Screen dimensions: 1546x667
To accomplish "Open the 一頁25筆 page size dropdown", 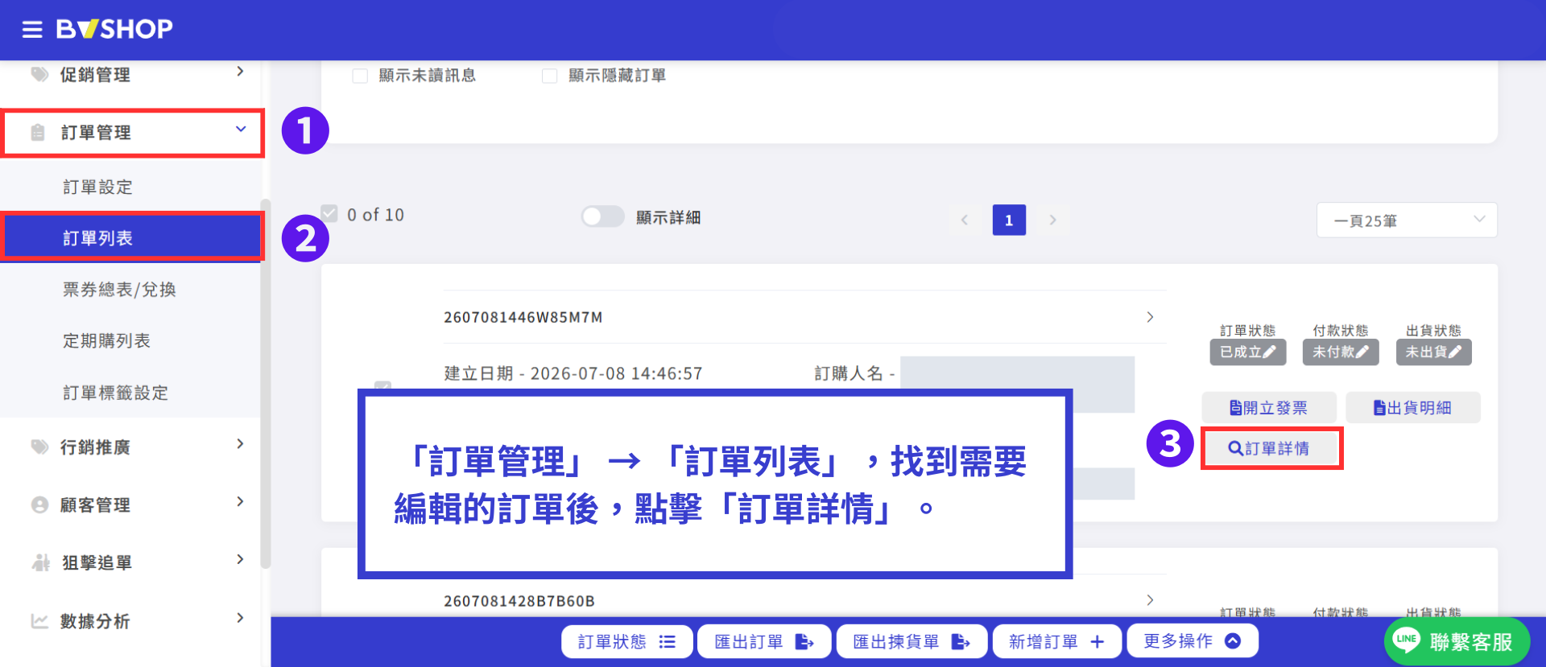I will [x=1407, y=220].
